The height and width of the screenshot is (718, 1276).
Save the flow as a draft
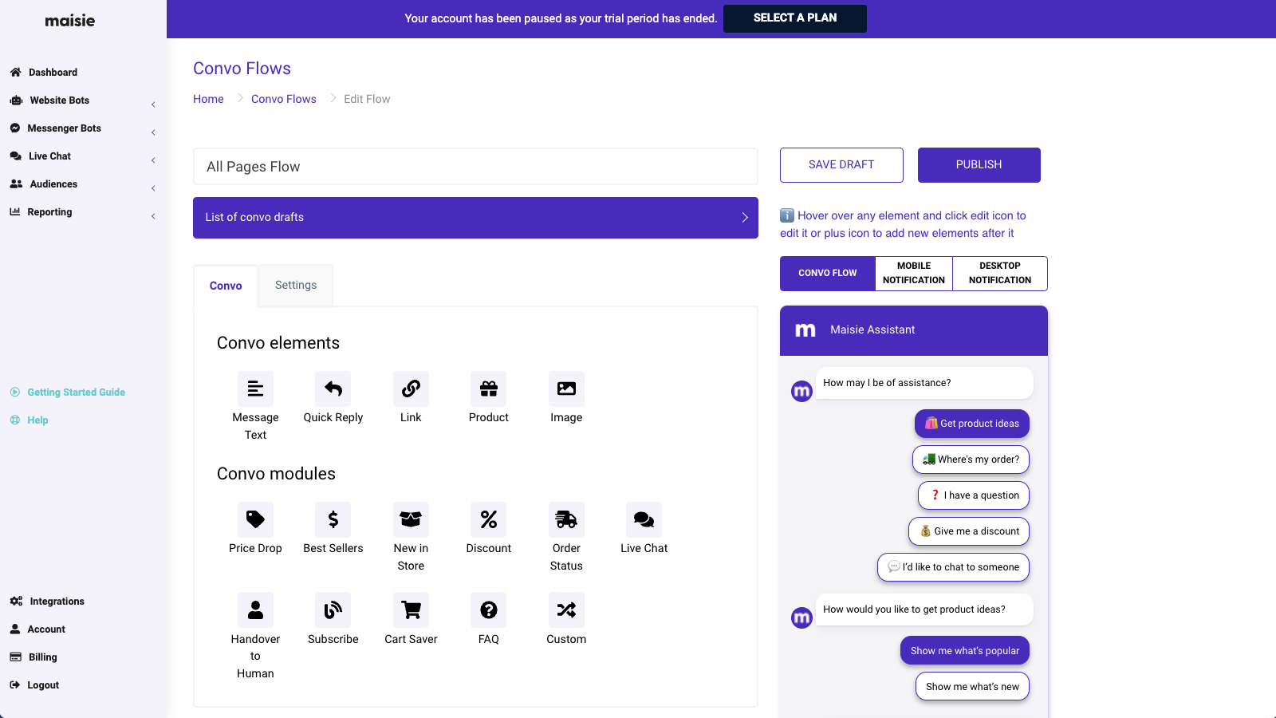[x=841, y=164]
